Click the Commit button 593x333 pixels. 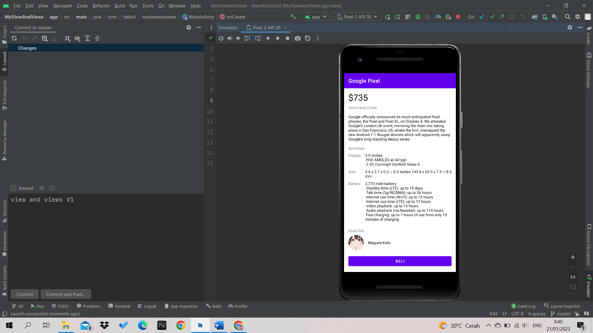click(x=24, y=294)
